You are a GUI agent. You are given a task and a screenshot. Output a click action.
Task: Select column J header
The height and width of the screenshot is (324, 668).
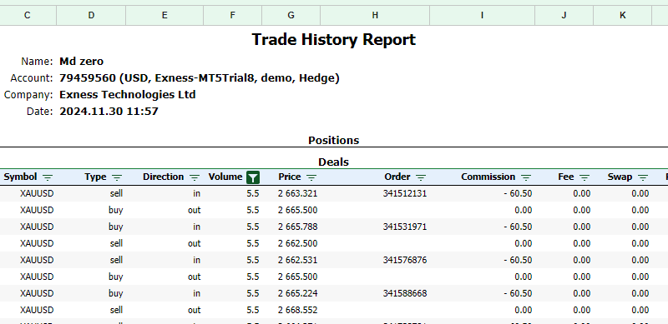point(564,15)
